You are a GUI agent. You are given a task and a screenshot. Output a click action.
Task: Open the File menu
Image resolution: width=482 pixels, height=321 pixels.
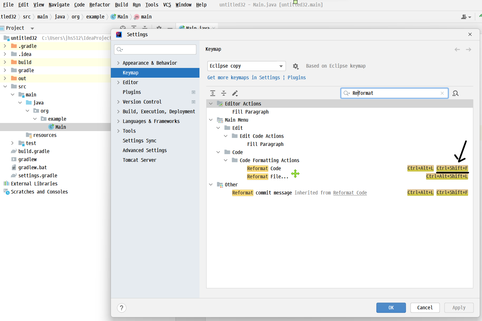(x=8, y=5)
